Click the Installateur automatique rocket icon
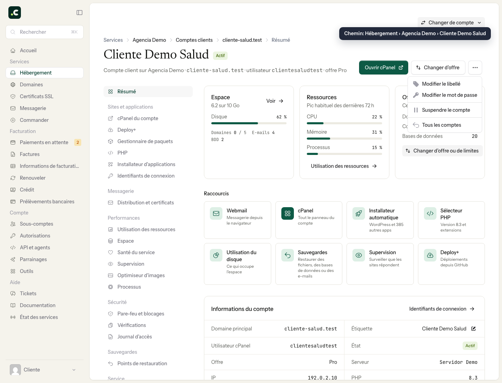The image size is (502, 383). 359,213
